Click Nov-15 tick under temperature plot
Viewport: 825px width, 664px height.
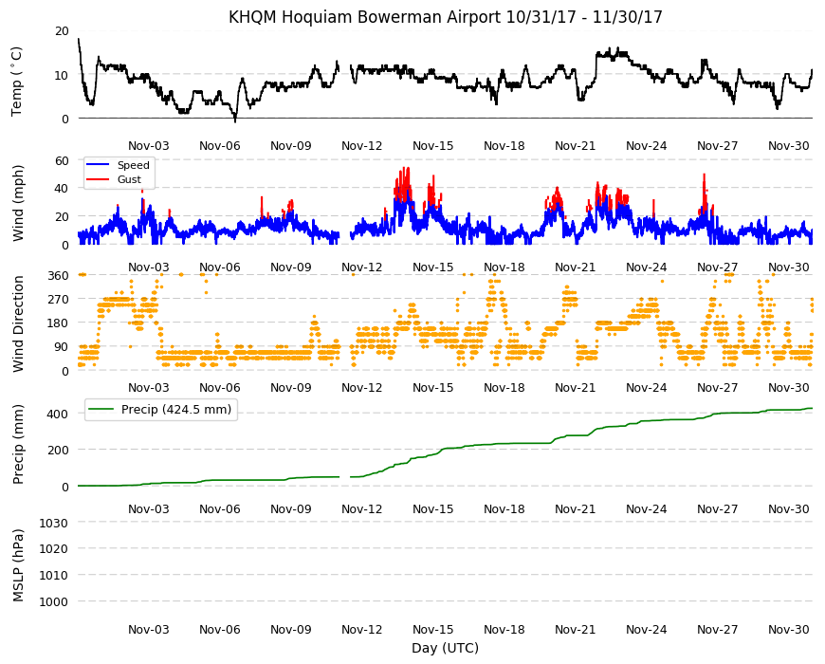[432, 146]
